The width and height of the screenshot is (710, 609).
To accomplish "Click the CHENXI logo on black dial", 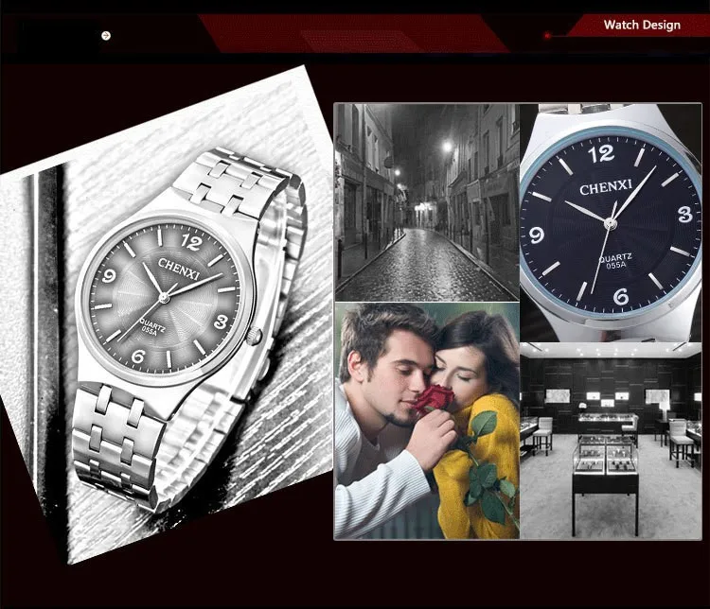I will coord(606,187).
